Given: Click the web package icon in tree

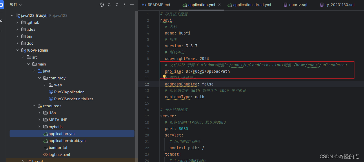Looking at the screenshot, I should pyautogui.click(x=51, y=85).
